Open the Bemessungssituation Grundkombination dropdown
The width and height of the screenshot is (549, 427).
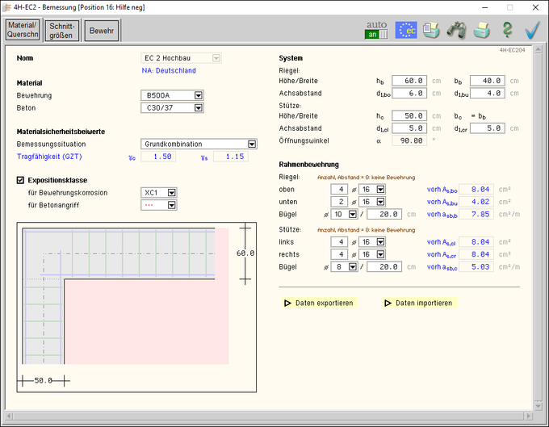[x=252, y=144]
